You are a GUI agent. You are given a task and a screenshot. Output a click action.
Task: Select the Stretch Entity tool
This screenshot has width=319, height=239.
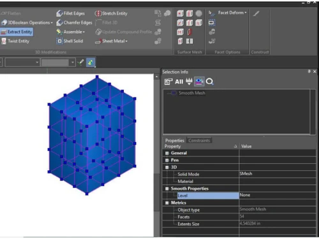pyautogui.click(x=111, y=13)
